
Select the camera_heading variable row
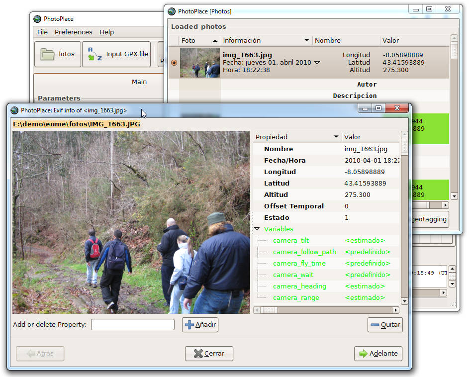point(326,286)
